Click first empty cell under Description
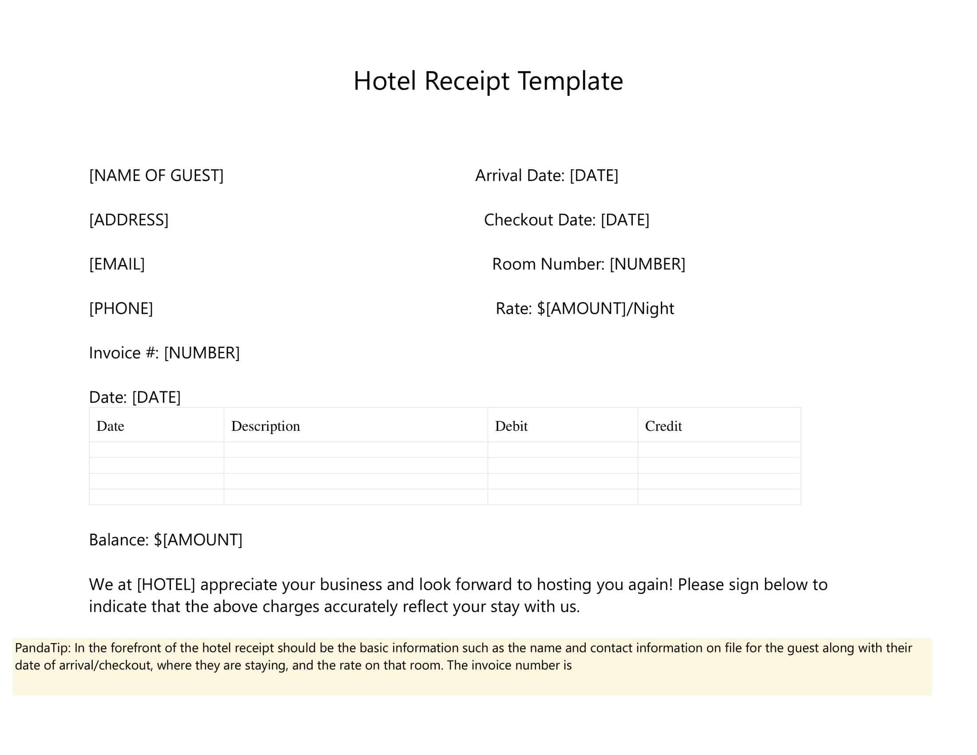Image resolution: width=977 pixels, height=755 pixels. (355, 449)
